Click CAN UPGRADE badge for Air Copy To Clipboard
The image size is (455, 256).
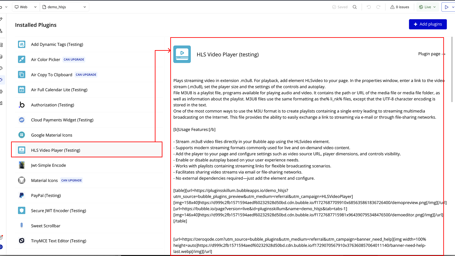click(86, 75)
